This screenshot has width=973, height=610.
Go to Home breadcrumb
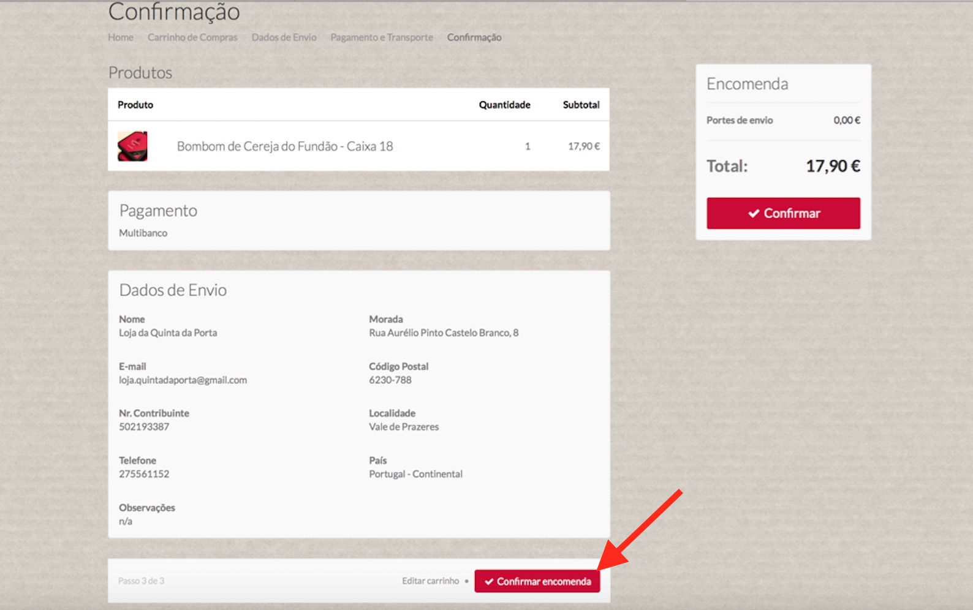point(121,37)
